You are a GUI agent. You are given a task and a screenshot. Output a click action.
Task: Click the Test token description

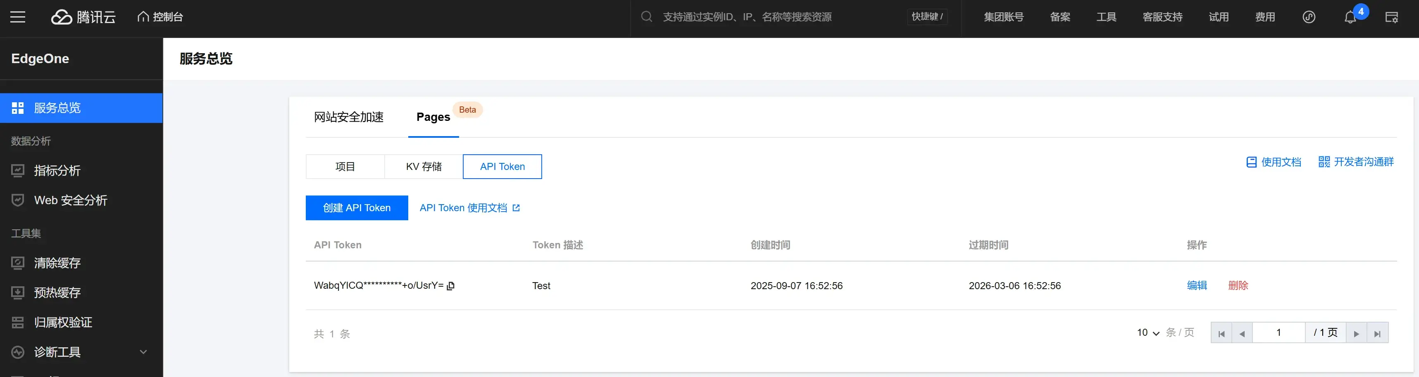[541, 286]
